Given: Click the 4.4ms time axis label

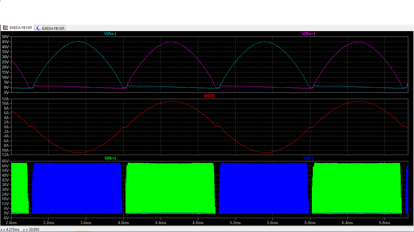Looking at the screenshot, I should coord(160,223).
